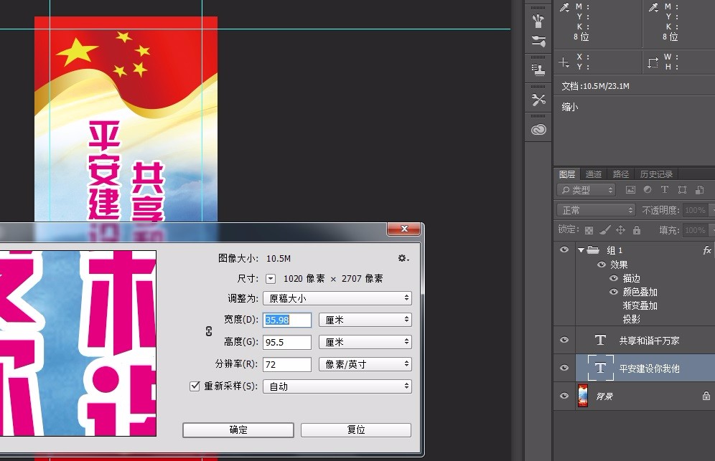Toggle visibility of all 效果 effects
Image resolution: width=715 pixels, height=461 pixels.
pos(602,265)
